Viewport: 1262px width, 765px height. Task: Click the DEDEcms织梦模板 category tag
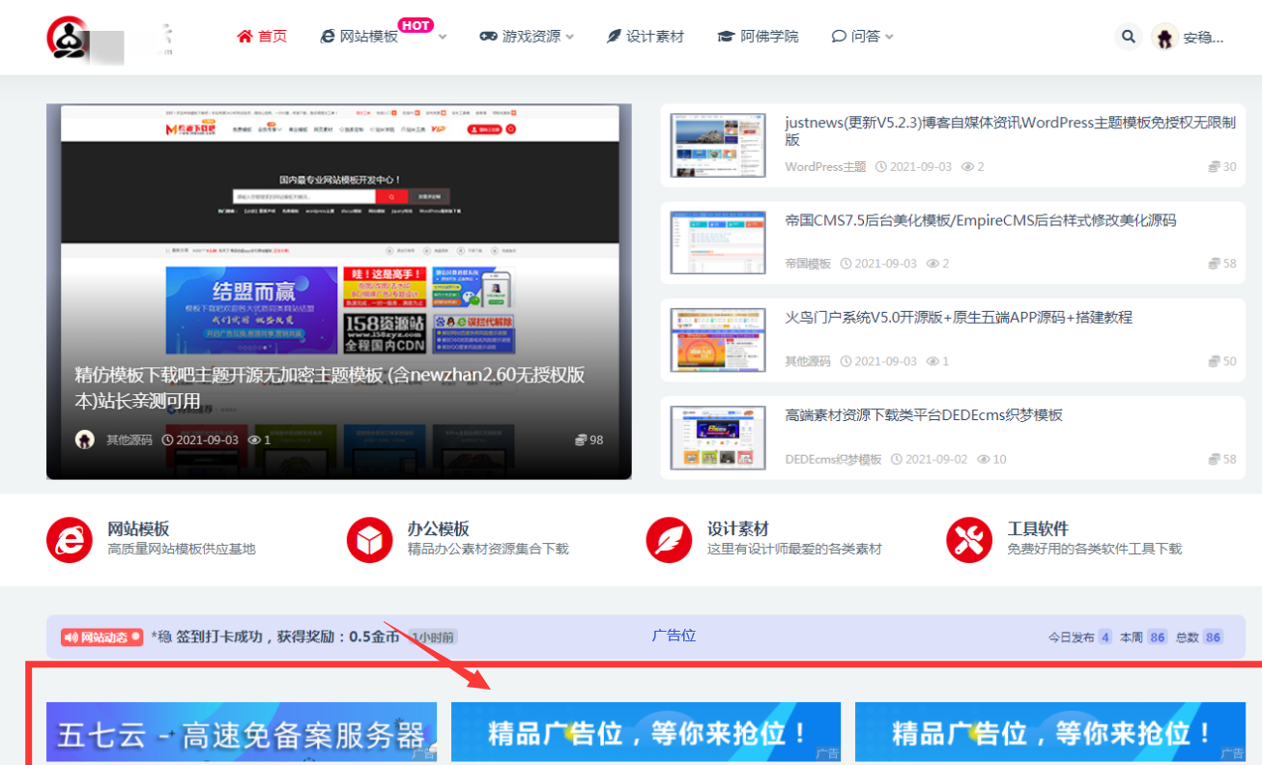pyautogui.click(x=834, y=459)
